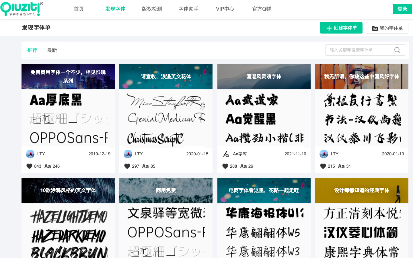This screenshot has width=413, height=258.
Task: Open the 版权检测 navigation item
Action: [x=152, y=9]
